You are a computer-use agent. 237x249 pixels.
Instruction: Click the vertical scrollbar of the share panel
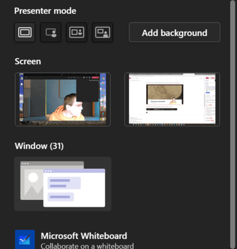233,124
